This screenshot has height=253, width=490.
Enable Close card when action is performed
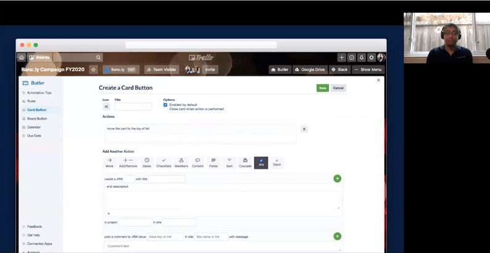[165, 109]
